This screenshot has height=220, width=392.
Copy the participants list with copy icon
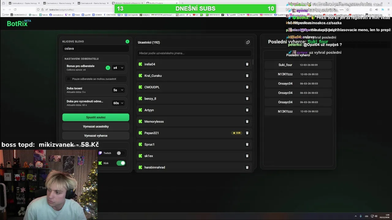[248, 42]
